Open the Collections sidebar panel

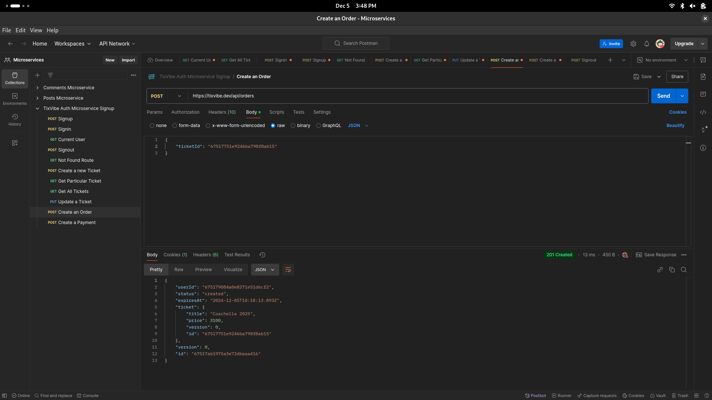coord(15,79)
